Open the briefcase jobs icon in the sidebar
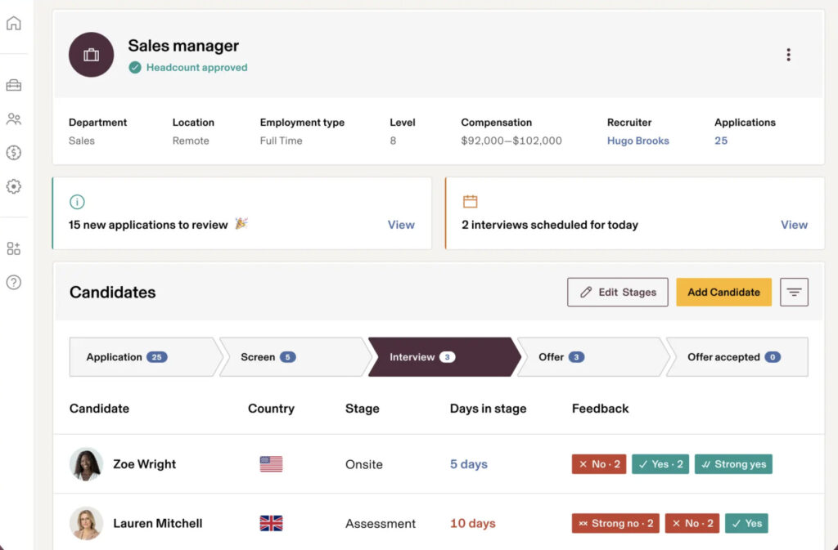The height and width of the screenshot is (550, 838). pos(14,85)
